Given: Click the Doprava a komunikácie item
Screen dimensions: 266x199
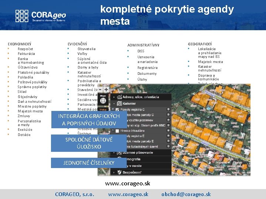Looking at the screenshot, I should point(208,77).
